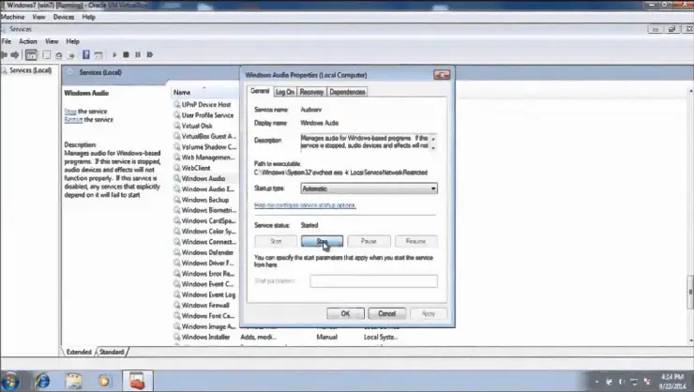Open the Services Action menu
This screenshot has height=392, width=694.
[28, 41]
